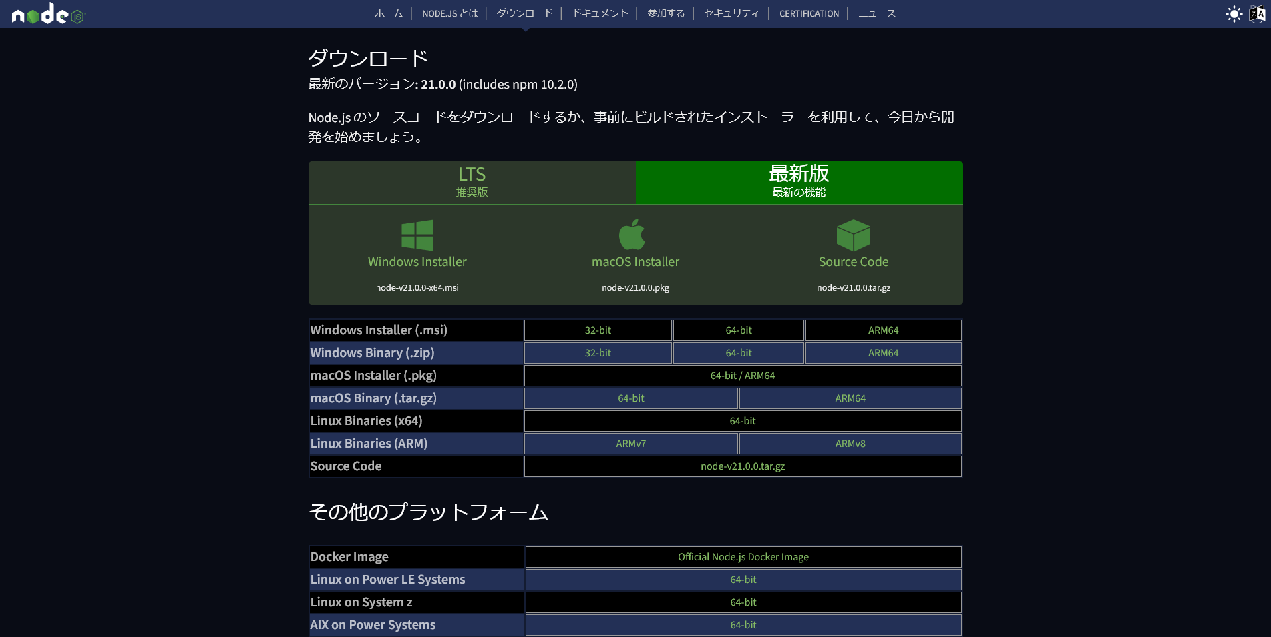1271x637 pixels.
Task: Open the 参加する menu item
Action: pyautogui.click(x=666, y=13)
